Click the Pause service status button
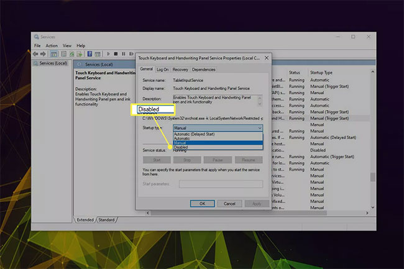Viewport: 404px width, 269px height. (x=218, y=160)
